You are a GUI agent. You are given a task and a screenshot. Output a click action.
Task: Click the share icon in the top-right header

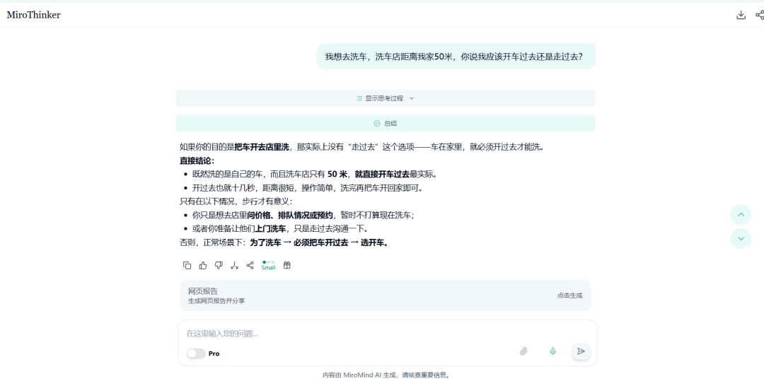pyautogui.click(x=760, y=15)
